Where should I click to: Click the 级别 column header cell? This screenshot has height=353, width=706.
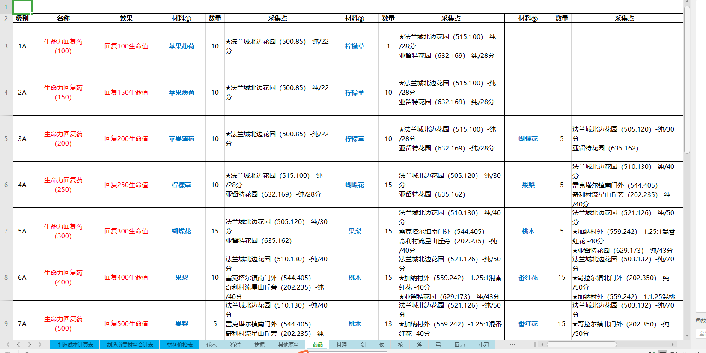[x=22, y=18]
